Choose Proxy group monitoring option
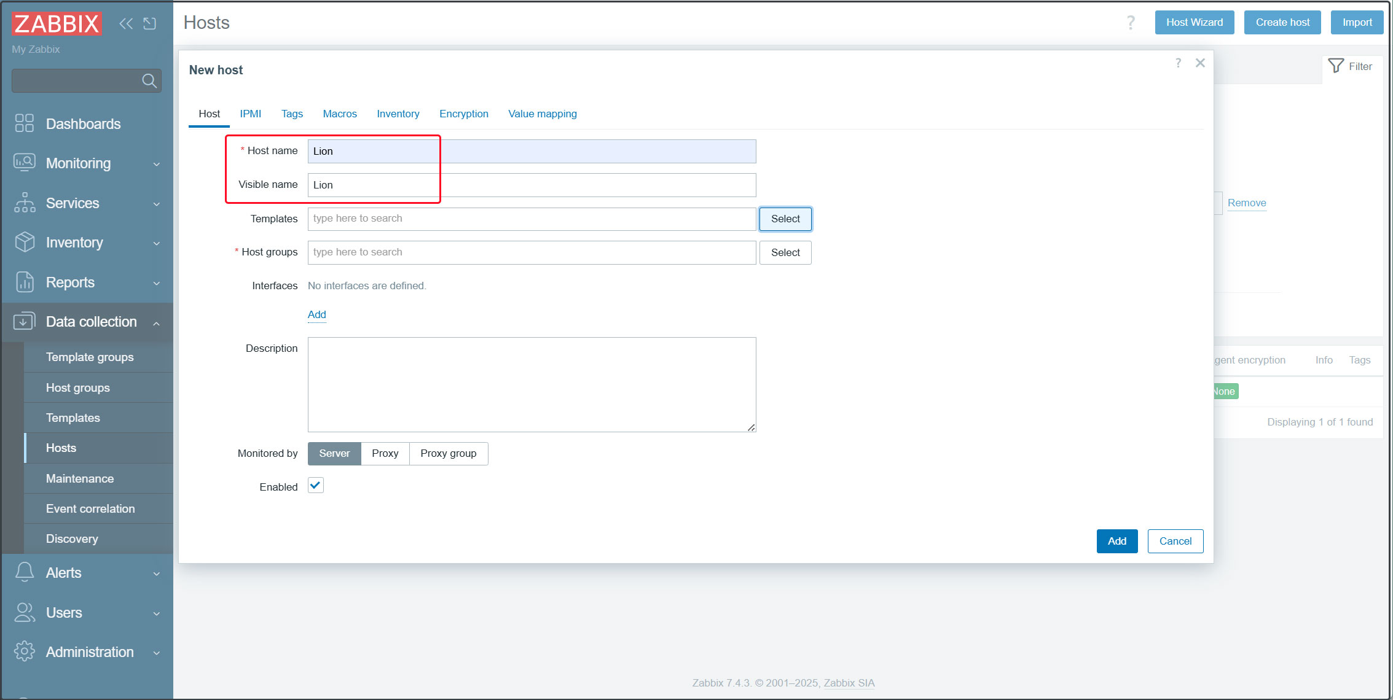 (448, 453)
